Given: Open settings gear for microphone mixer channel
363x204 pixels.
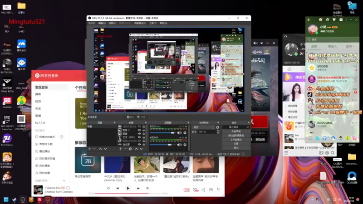Looking at the screenshot, I should click(x=185, y=133).
